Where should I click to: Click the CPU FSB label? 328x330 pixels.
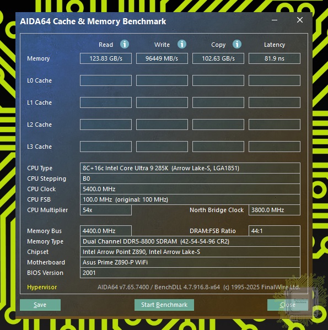click(x=39, y=199)
